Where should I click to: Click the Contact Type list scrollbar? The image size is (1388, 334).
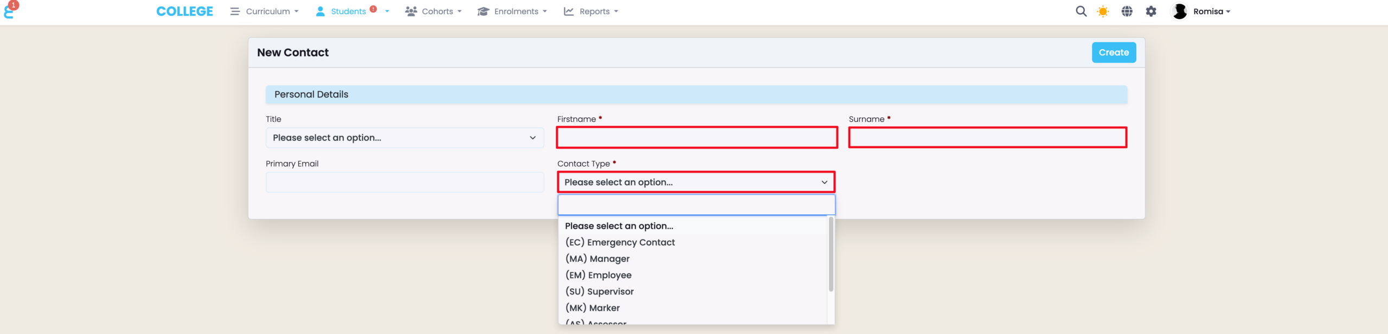coord(831,254)
